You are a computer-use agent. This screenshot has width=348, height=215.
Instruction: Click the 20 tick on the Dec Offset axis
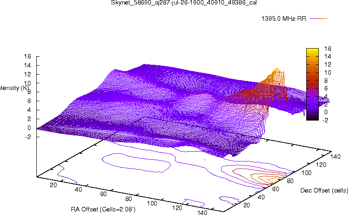click(247, 205)
